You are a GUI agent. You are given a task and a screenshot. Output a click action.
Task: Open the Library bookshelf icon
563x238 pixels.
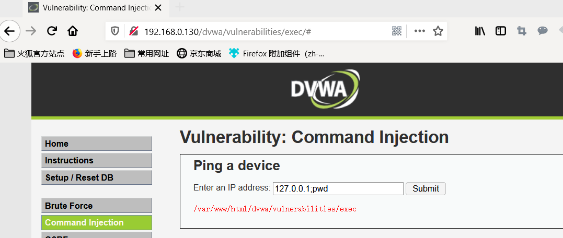pos(480,31)
